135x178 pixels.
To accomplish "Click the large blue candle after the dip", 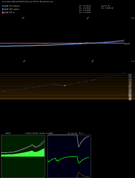I will click(x=65, y=85).
